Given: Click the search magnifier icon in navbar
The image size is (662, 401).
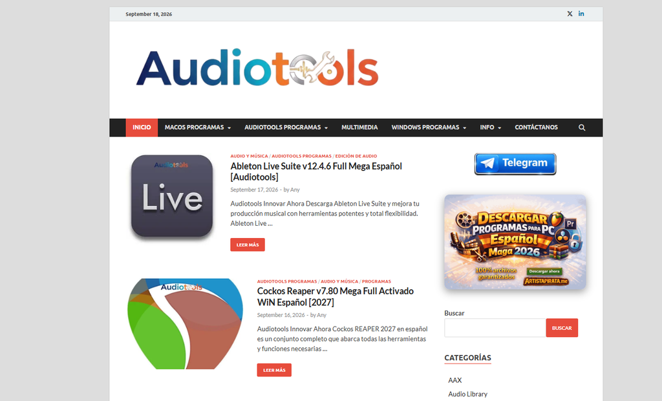Looking at the screenshot, I should coord(582,127).
